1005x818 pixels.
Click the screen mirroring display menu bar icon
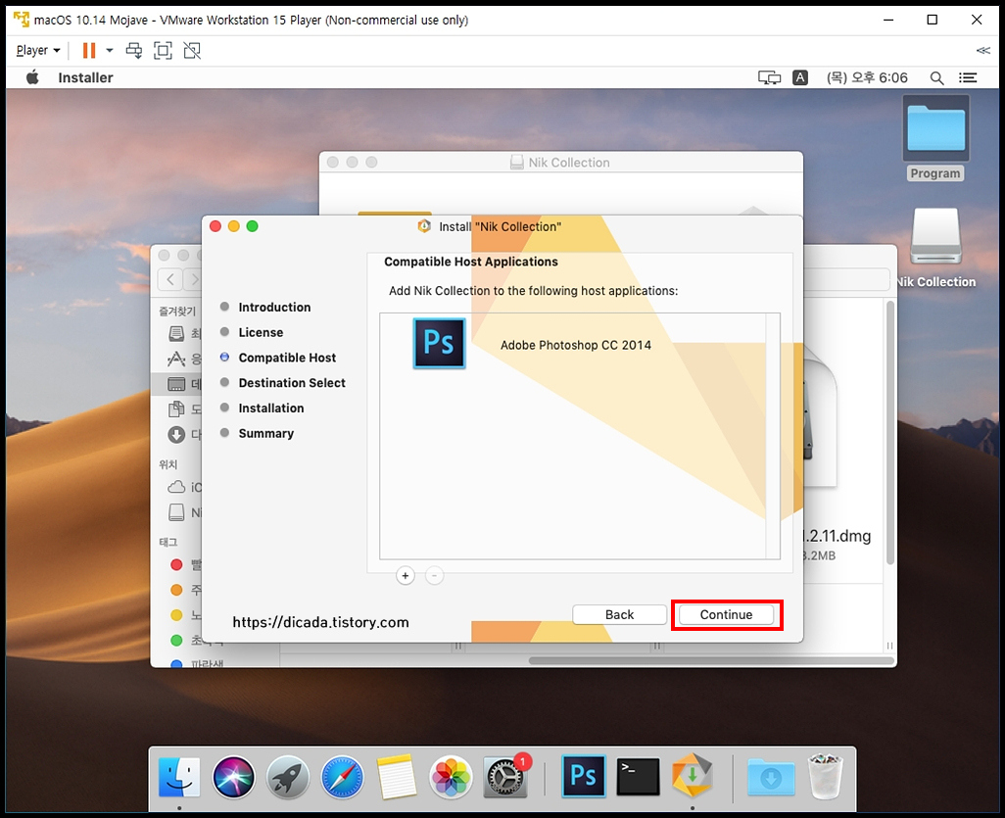769,77
